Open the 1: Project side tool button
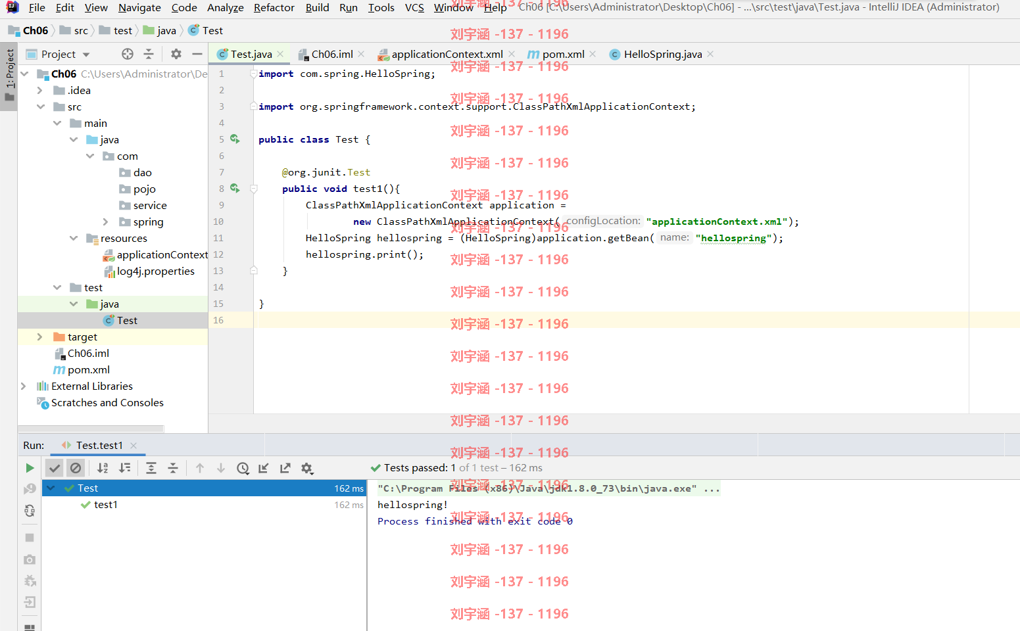1020x631 pixels. 9,76
